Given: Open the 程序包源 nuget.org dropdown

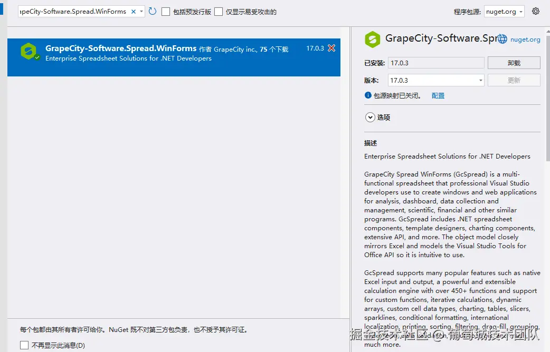Looking at the screenshot, I should point(504,12).
